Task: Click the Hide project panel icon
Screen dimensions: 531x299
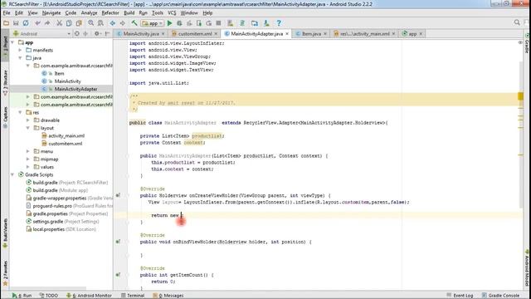Action: (107, 33)
